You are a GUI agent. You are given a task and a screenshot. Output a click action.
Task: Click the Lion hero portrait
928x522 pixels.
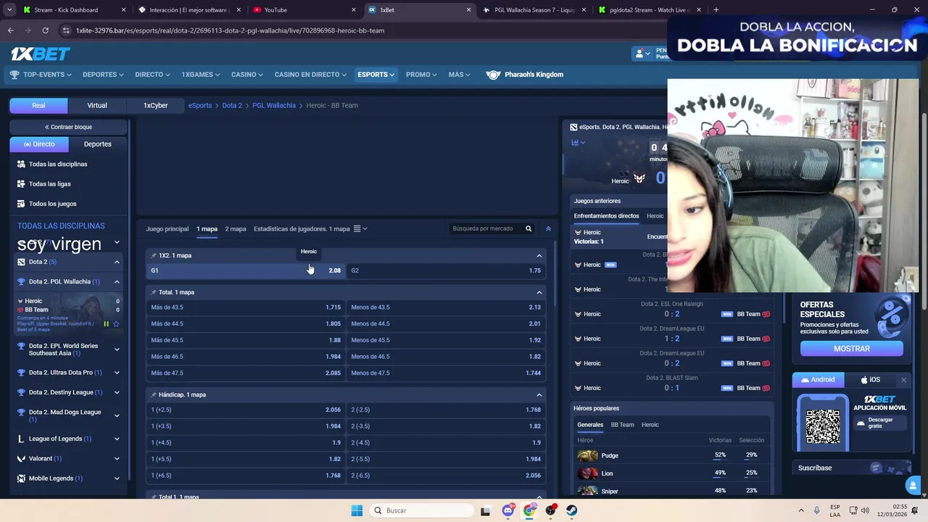(x=587, y=473)
